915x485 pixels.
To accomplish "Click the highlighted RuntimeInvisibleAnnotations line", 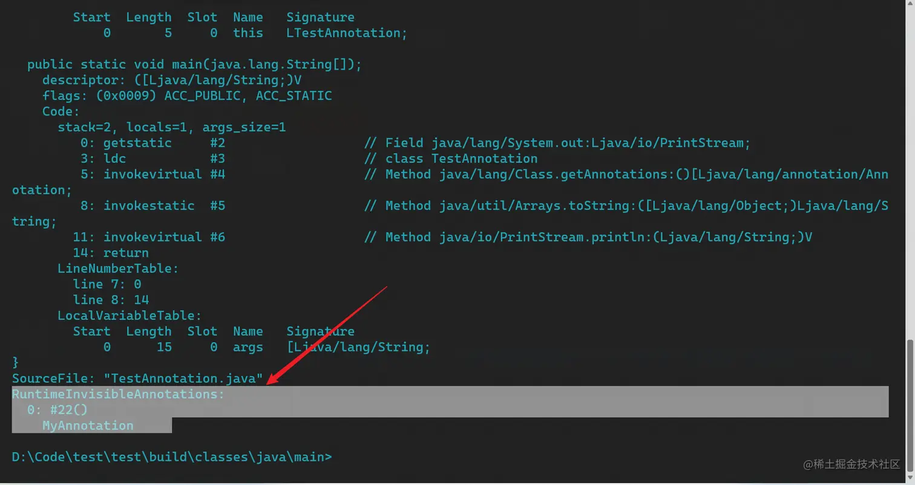I will point(119,394).
